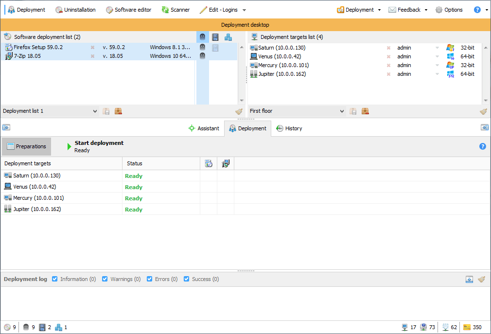Open the Edit - Logins dropdown arrow
Viewport: 491px width, 334px height.
pyautogui.click(x=244, y=10)
